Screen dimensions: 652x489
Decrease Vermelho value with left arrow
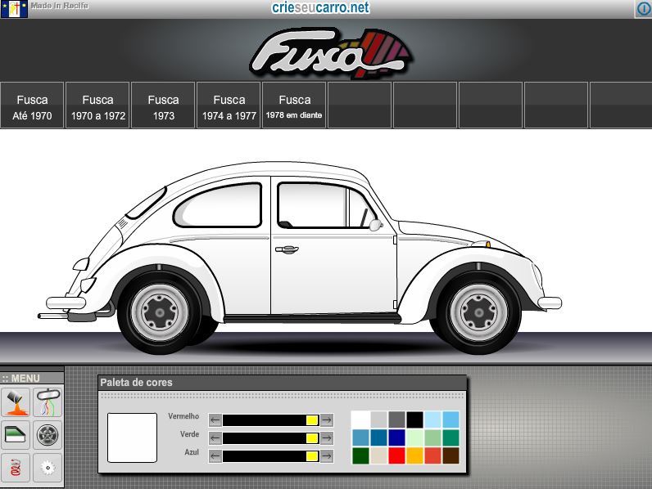215,420
